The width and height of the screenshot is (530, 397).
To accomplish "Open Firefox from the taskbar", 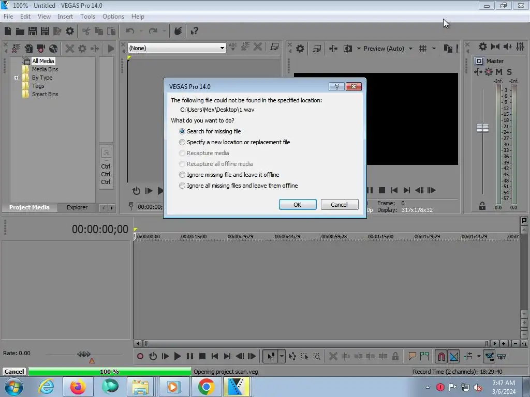I will pyautogui.click(x=78, y=387).
